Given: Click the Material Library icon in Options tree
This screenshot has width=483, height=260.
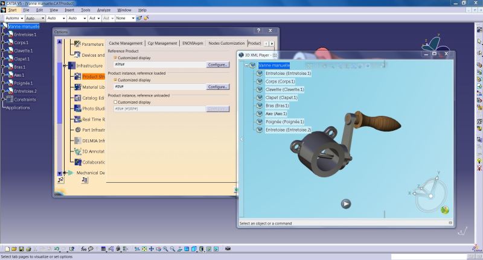Looking at the screenshot, I should tap(78, 87).
